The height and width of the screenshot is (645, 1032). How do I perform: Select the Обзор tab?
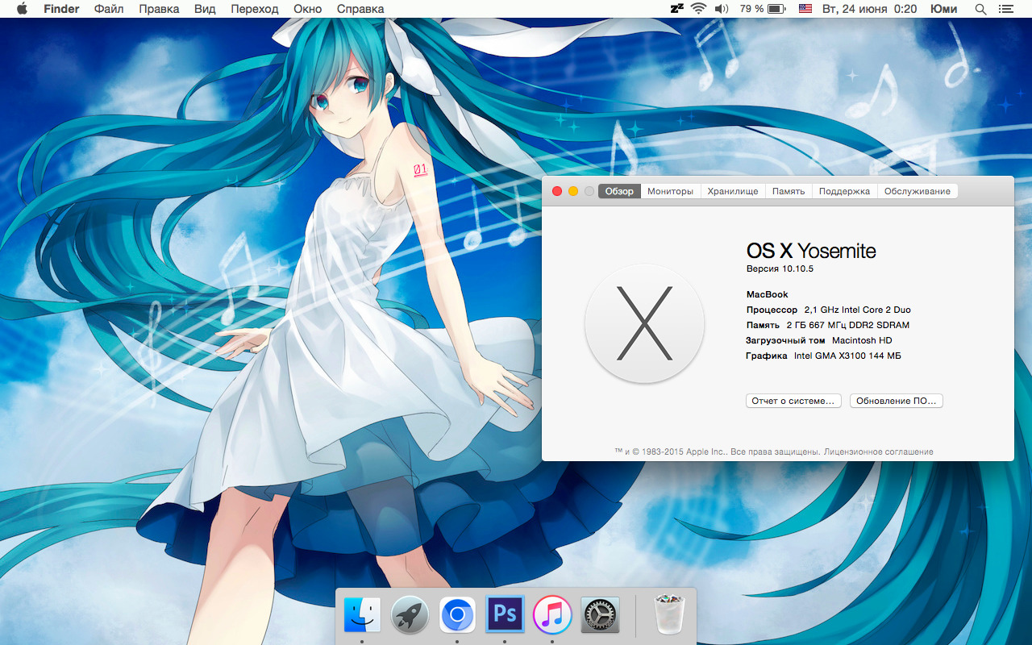point(620,191)
